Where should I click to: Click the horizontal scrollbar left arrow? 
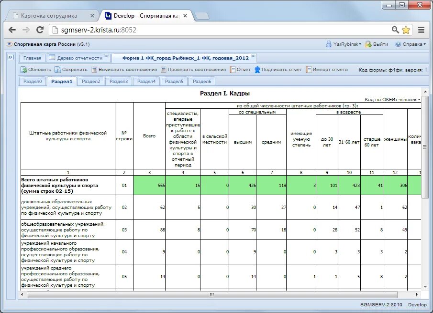click(x=22, y=294)
